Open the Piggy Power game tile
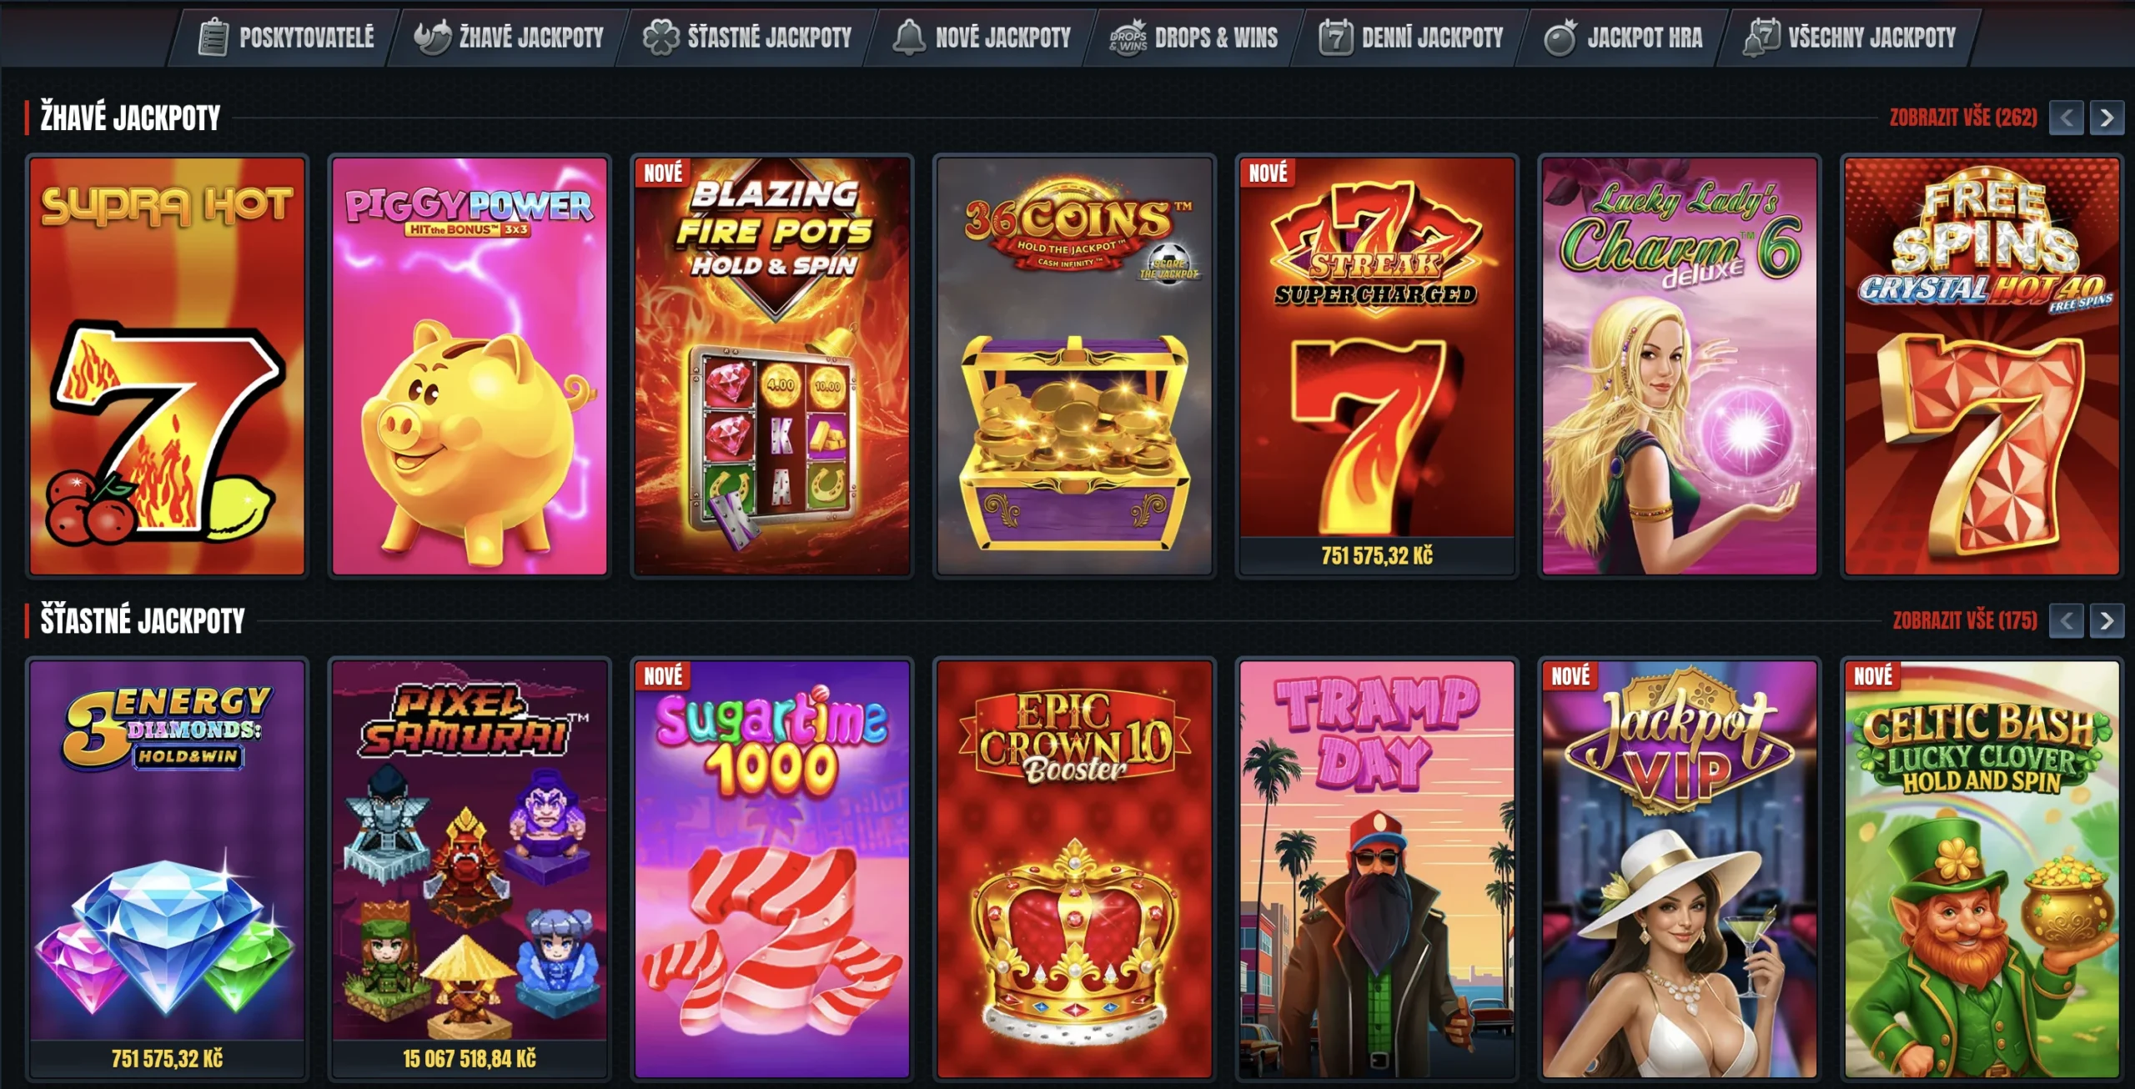2135x1089 pixels. (470, 366)
